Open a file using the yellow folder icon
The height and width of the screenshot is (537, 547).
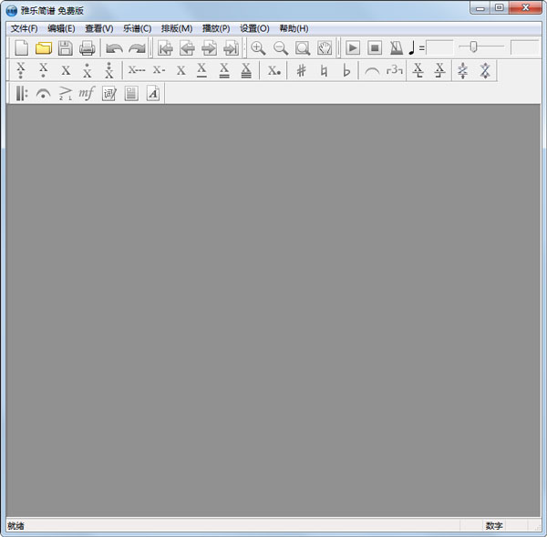(43, 48)
